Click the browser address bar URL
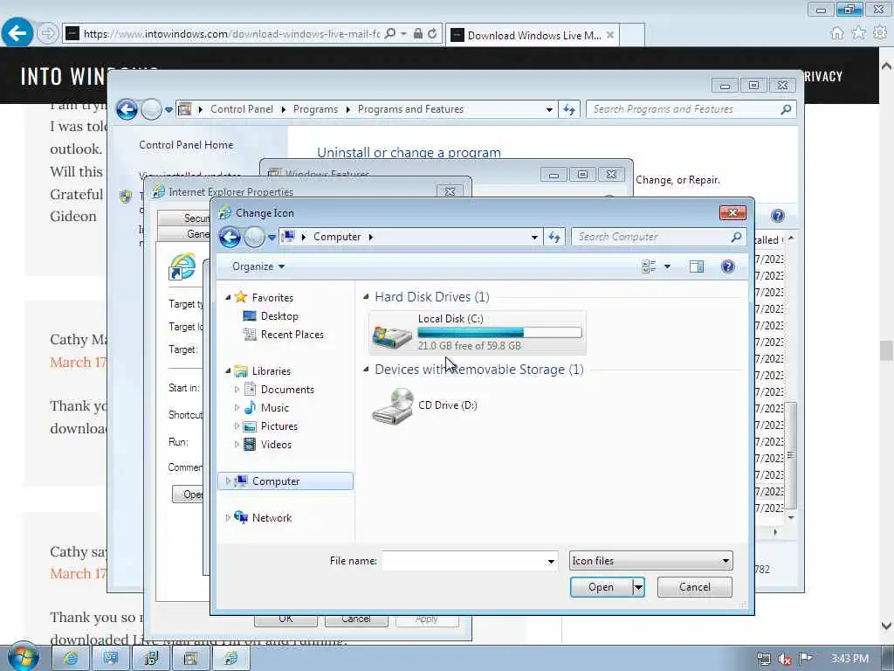The image size is (894, 671). tap(231, 34)
